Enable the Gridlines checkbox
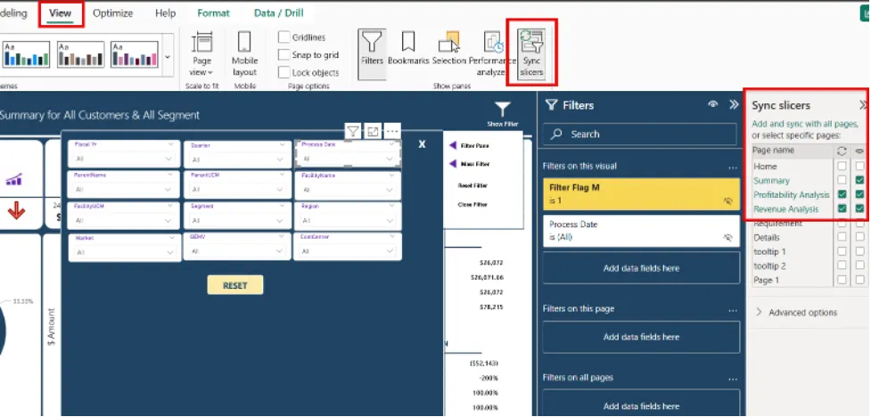Screen dimensions: 871x417 [283, 37]
